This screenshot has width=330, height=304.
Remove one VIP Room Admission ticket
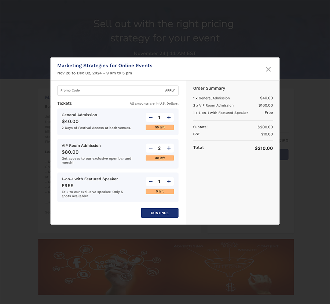[x=151, y=148]
